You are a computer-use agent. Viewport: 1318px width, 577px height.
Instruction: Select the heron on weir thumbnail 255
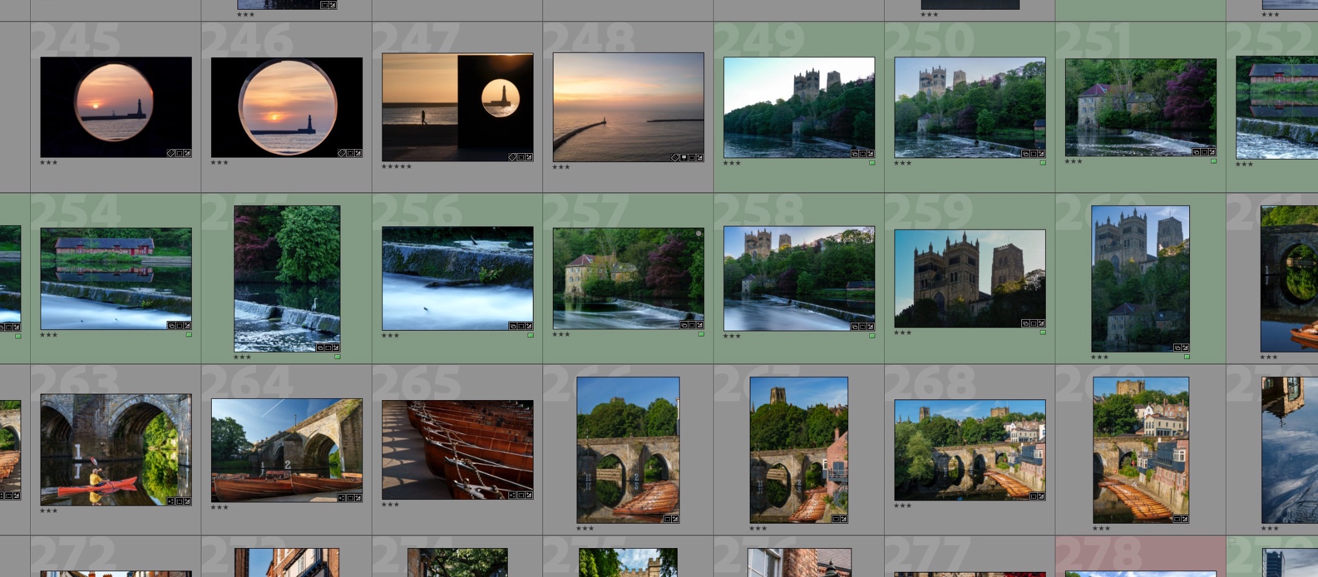[x=287, y=279]
